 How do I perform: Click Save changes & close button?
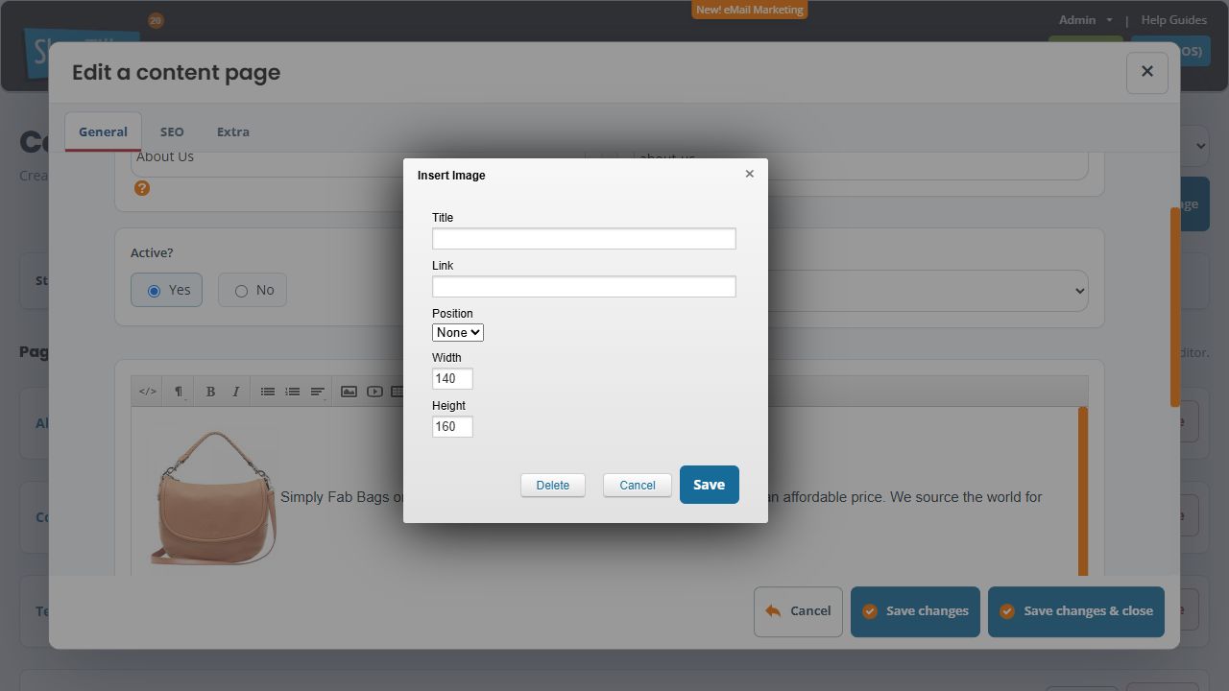(x=1076, y=611)
